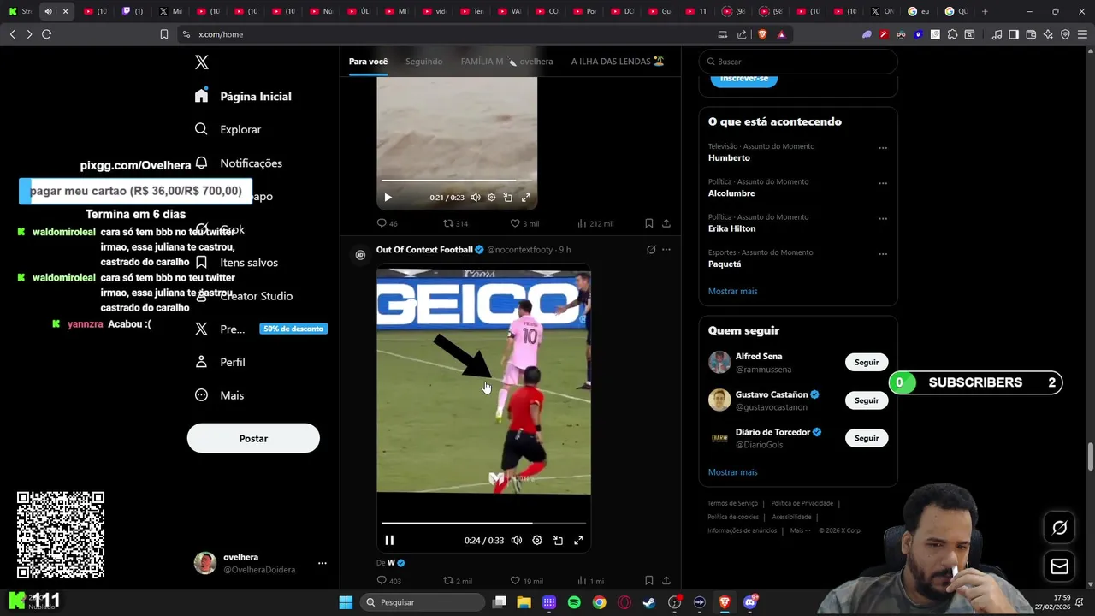Mute the Out Of Context Football video

(517, 541)
